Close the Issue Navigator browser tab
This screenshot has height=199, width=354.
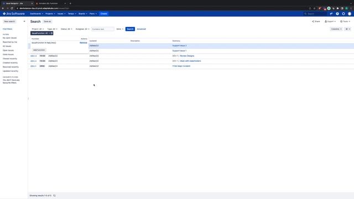32,3
